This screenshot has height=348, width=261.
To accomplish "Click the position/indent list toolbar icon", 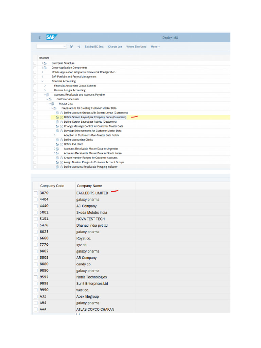I will [79, 47].
